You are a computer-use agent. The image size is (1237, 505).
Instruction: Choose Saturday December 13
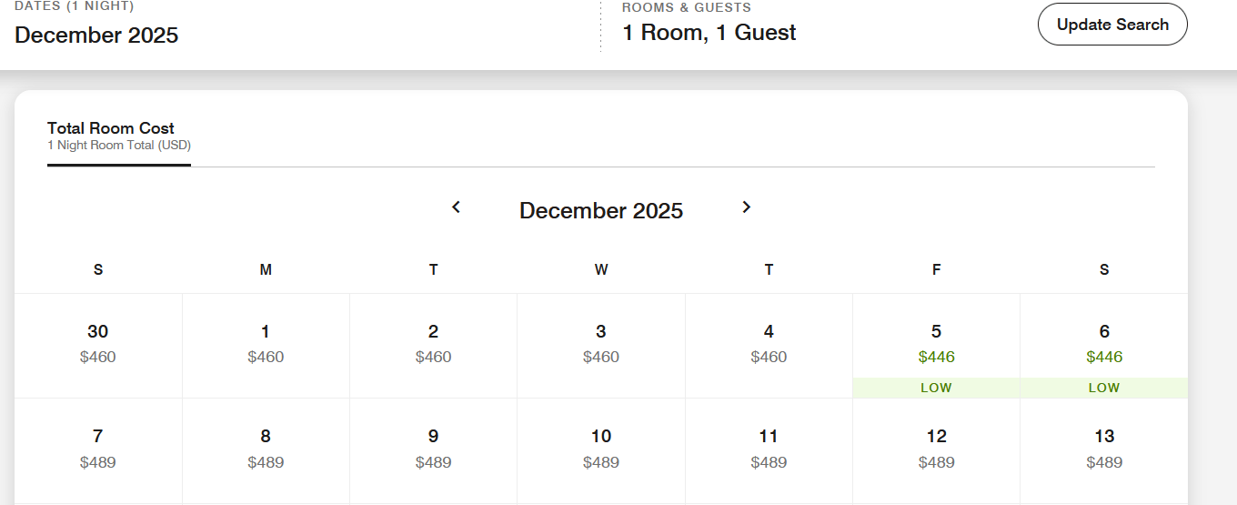[x=1104, y=449]
